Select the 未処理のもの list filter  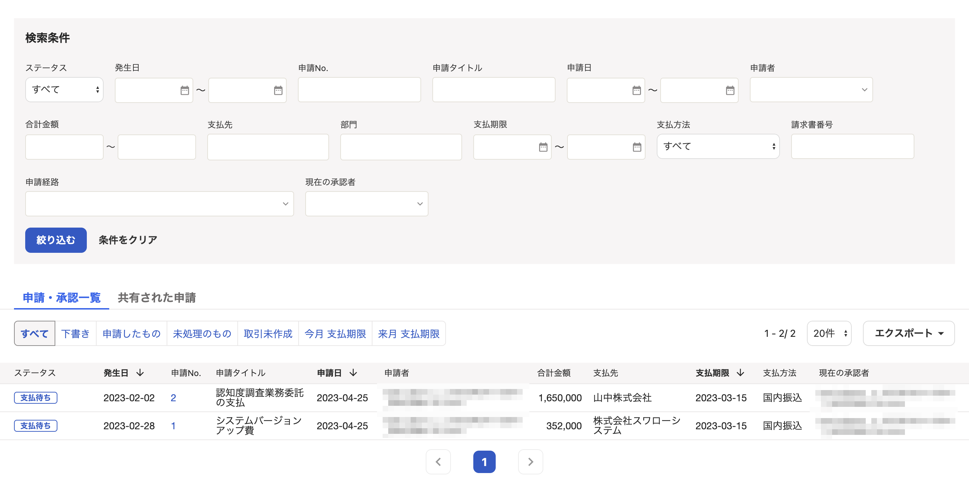(x=202, y=333)
